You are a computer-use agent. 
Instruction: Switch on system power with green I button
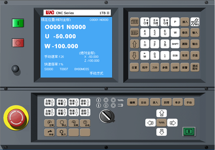tap(18, 23)
